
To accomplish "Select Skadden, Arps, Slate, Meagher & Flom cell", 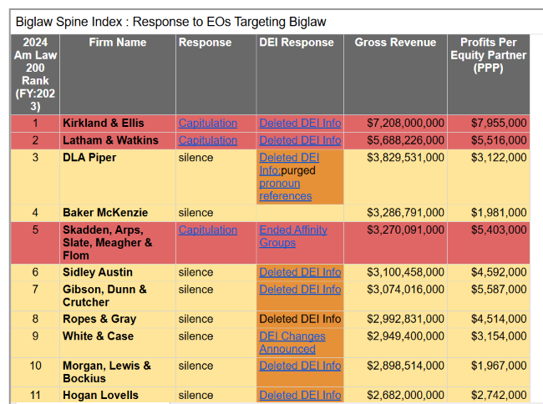I will [x=118, y=243].
